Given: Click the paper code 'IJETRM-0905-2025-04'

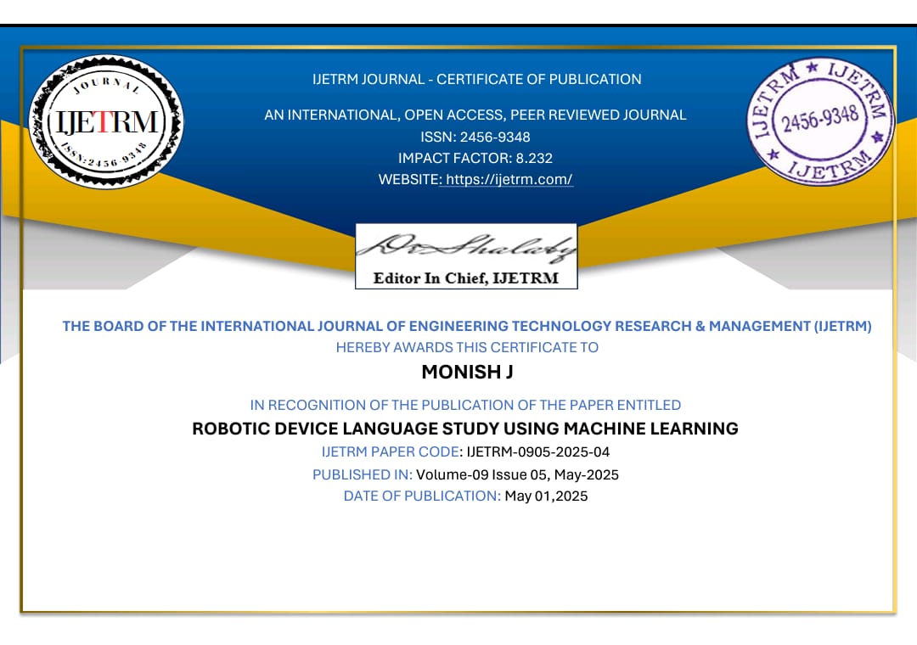Looking at the screenshot, I should coord(538,452).
